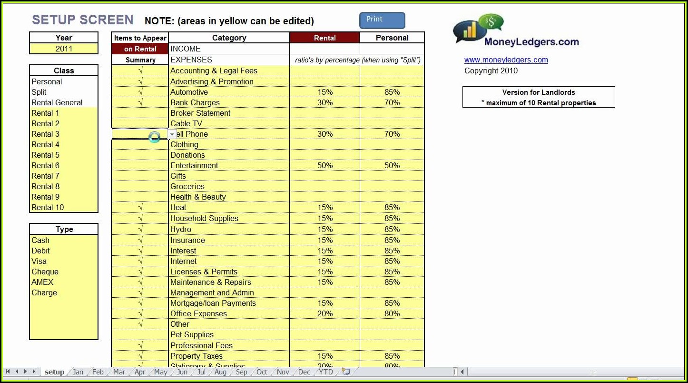
Task: Click horizontal scrollbar left arrow
Action: click(x=462, y=372)
